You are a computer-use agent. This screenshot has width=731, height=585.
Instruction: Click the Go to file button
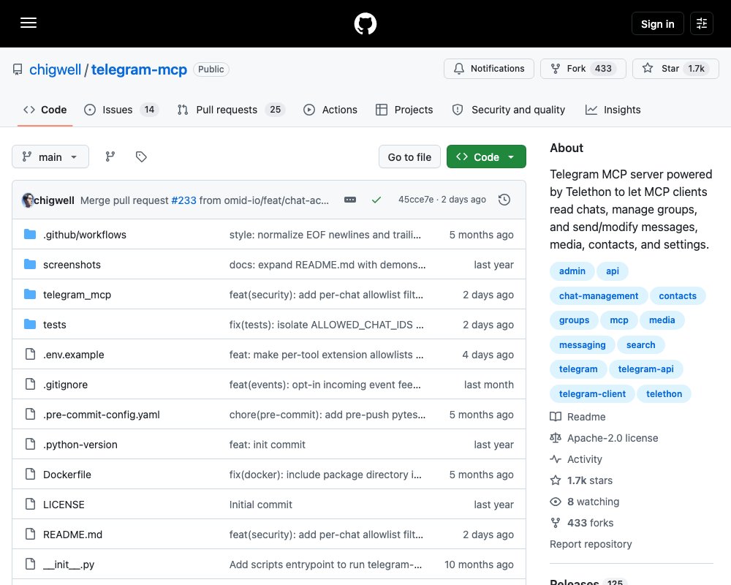(x=409, y=156)
